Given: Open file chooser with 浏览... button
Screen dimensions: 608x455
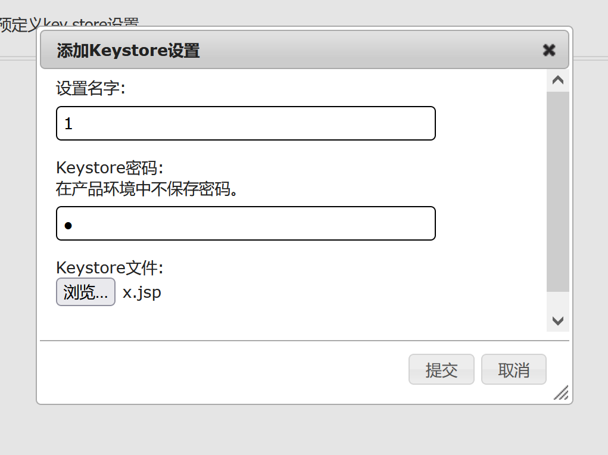Looking at the screenshot, I should 86,292.
